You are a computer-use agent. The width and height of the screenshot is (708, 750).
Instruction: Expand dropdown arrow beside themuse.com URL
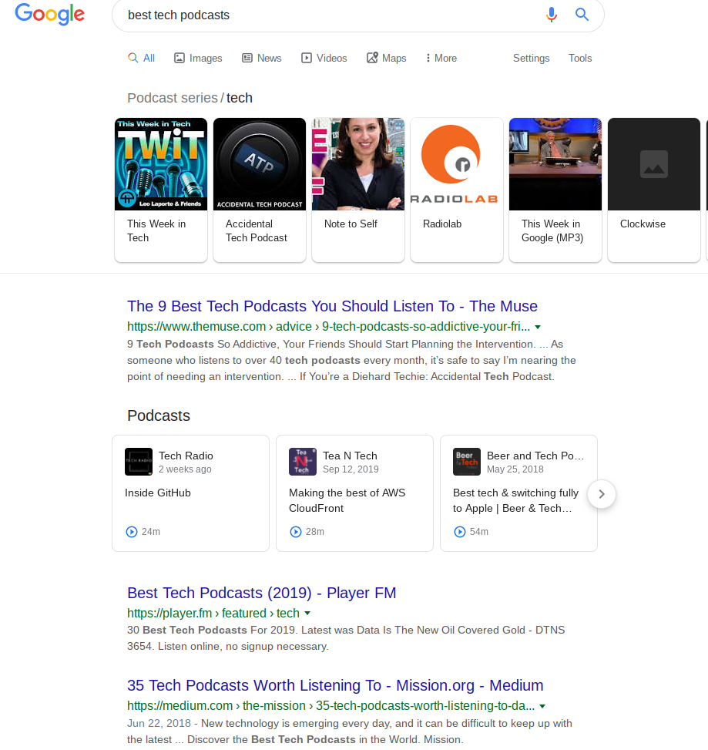[x=538, y=327]
